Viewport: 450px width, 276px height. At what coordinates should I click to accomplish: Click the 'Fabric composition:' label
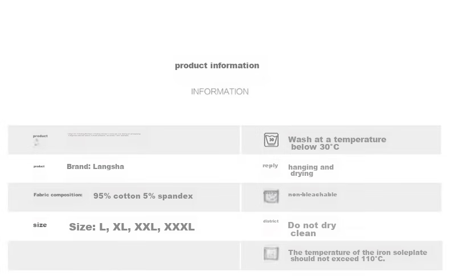coord(58,195)
